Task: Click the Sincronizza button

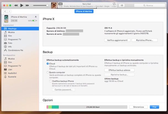Action: 139,107
